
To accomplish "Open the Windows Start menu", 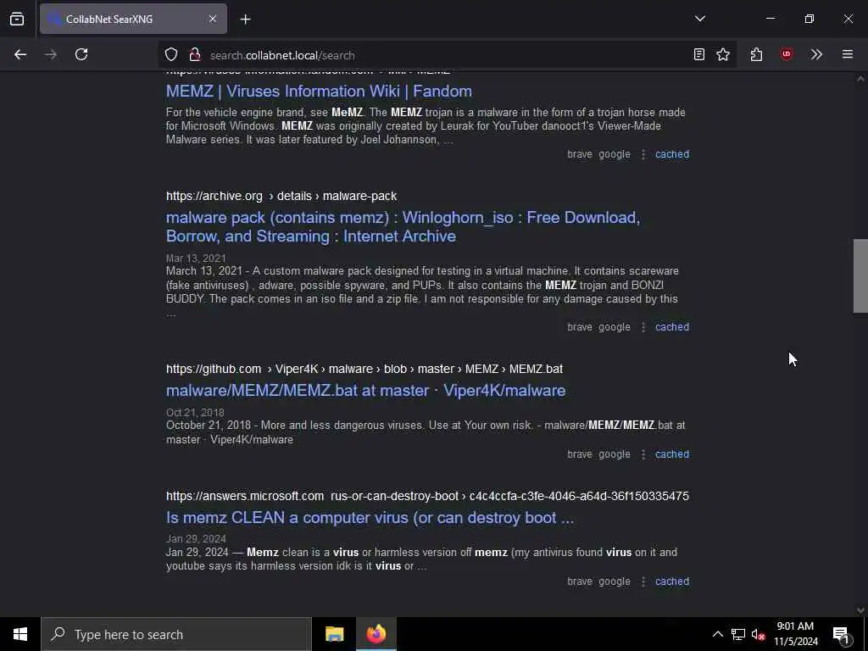I will pyautogui.click(x=20, y=634).
